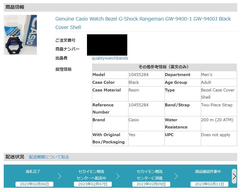Click the Age Group value Adult
Screen dimensions: 242x192
(206, 82)
